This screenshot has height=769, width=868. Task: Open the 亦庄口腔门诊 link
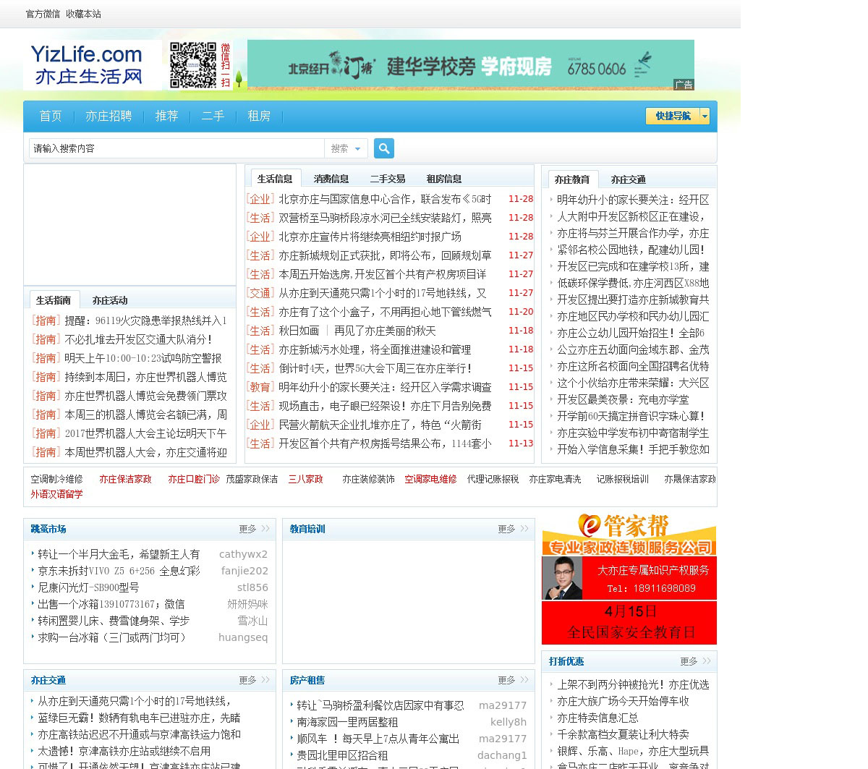pyautogui.click(x=194, y=479)
